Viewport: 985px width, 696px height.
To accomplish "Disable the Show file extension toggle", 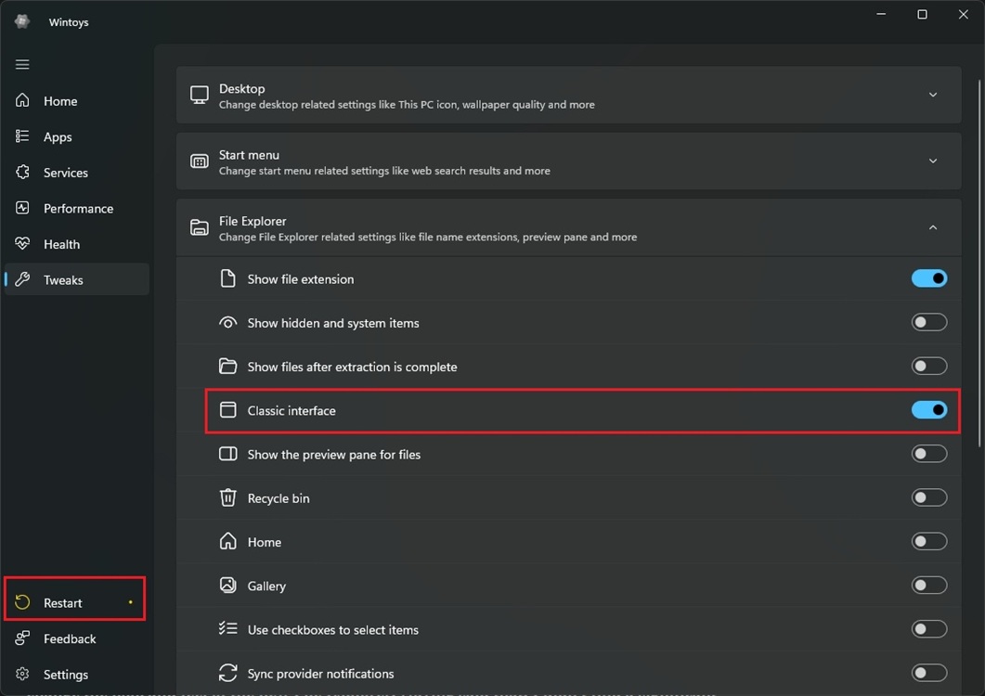I will (928, 278).
